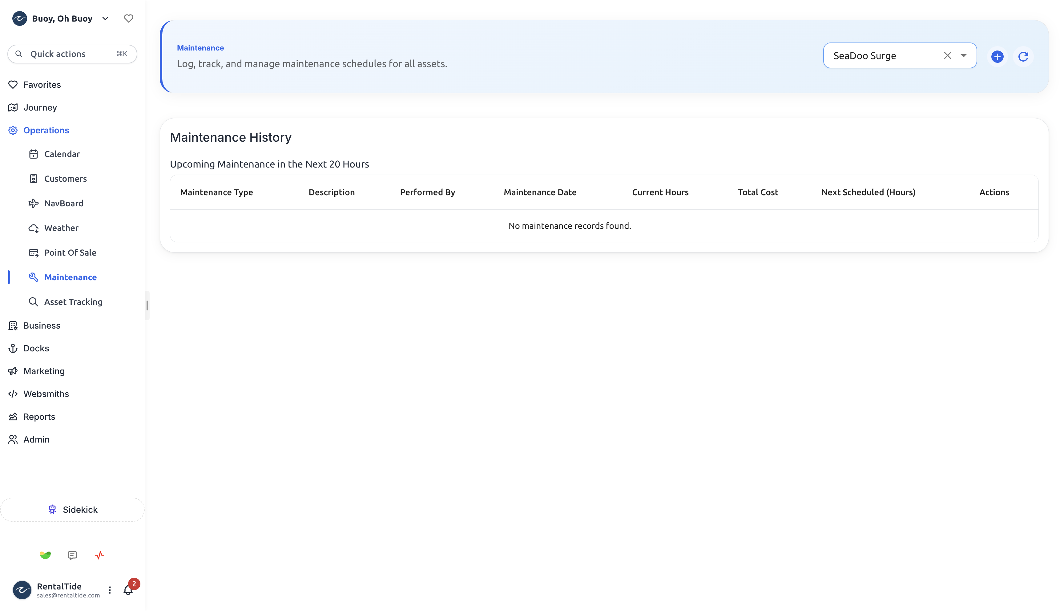Image resolution: width=1064 pixels, height=611 pixels.
Task: Open Favorites in the sidebar
Action: (x=42, y=85)
